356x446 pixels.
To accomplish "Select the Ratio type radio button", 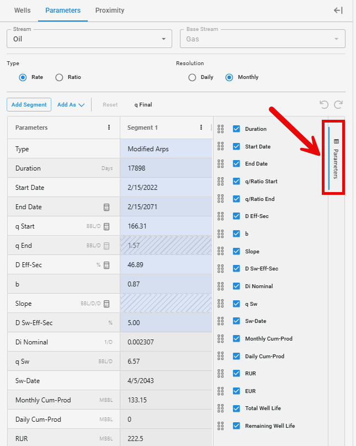I will pos(59,77).
